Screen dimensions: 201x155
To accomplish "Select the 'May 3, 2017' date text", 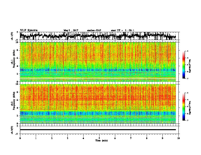I will [71, 30].
